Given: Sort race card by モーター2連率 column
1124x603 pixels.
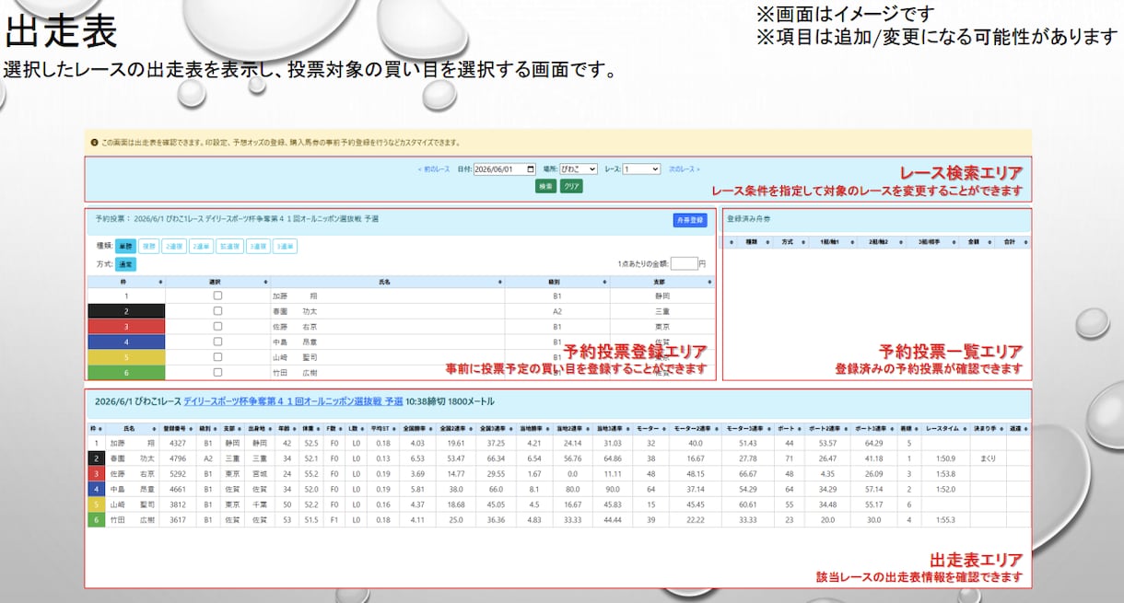Looking at the screenshot, I should 696,428.
